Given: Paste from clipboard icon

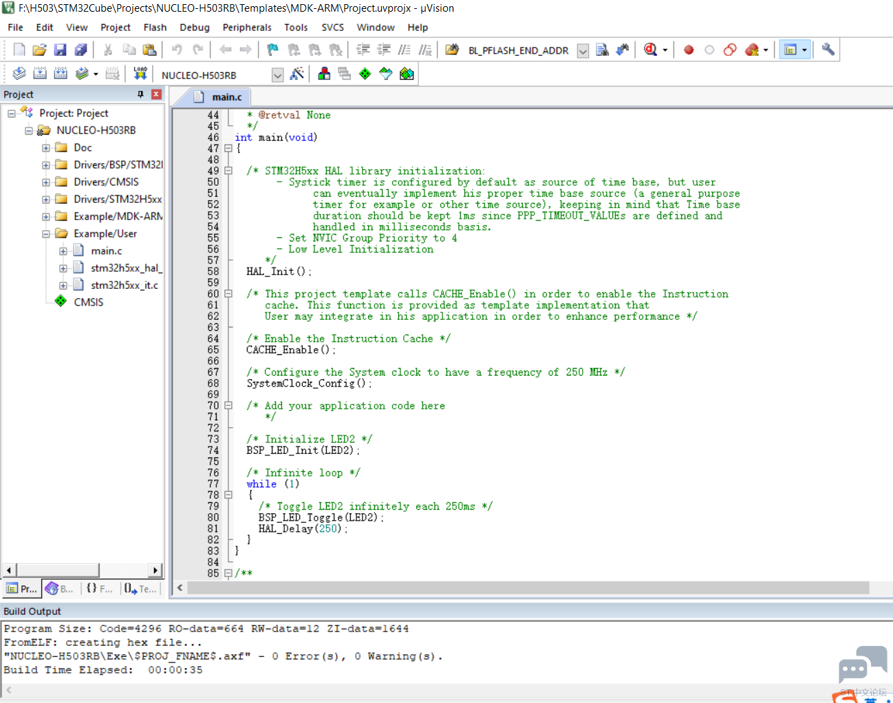Looking at the screenshot, I should pyautogui.click(x=149, y=50).
